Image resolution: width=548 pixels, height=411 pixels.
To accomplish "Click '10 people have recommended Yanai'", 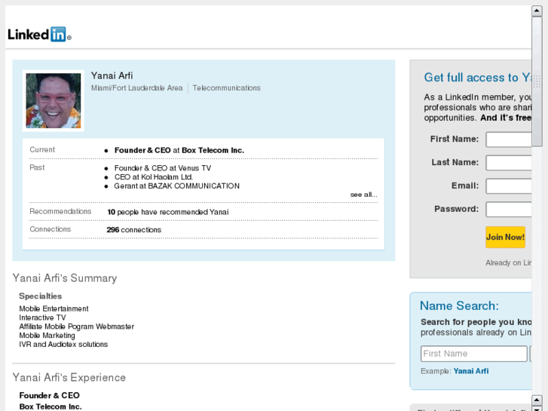I will click(x=168, y=212).
